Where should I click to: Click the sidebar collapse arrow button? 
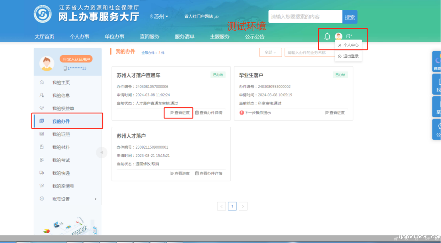tap(101, 152)
